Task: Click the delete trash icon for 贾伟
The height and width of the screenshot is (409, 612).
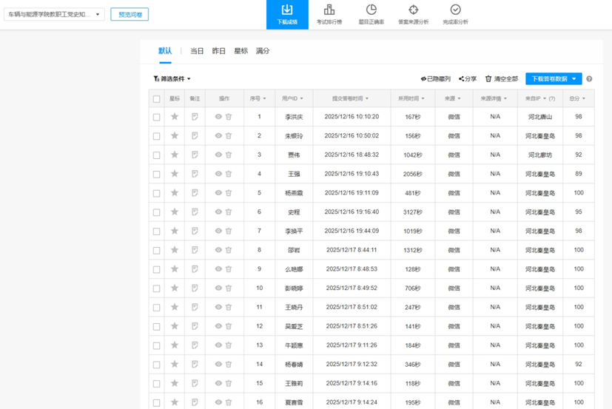Action: pyautogui.click(x=229, y=155)
